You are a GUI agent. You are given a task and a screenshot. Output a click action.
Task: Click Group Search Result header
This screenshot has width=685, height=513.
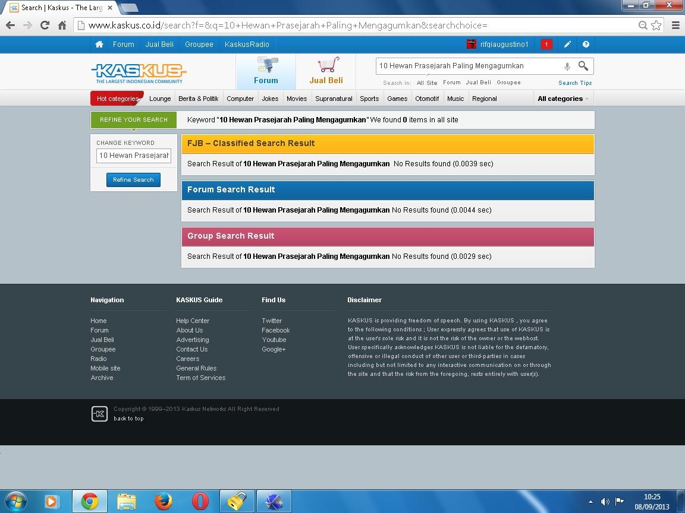pos(388,236)
